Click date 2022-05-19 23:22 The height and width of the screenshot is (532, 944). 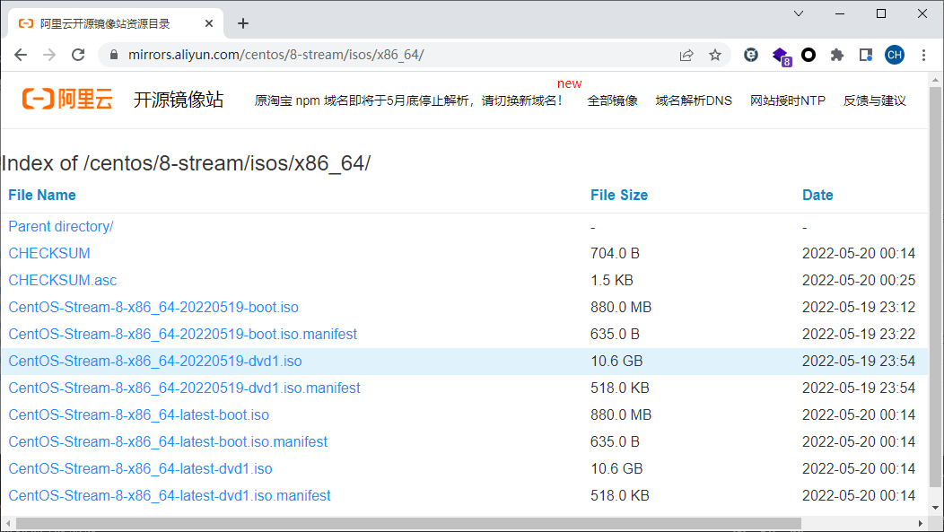pyautogui.click(x=859, y=334)
